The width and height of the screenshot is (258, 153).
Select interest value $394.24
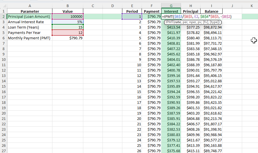[x=171, y=92]
